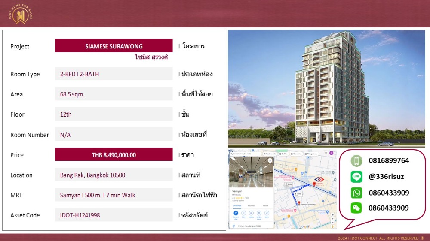430x241 pixels.
Task: Click the map zoom out minus button
Action: point(333,223)
